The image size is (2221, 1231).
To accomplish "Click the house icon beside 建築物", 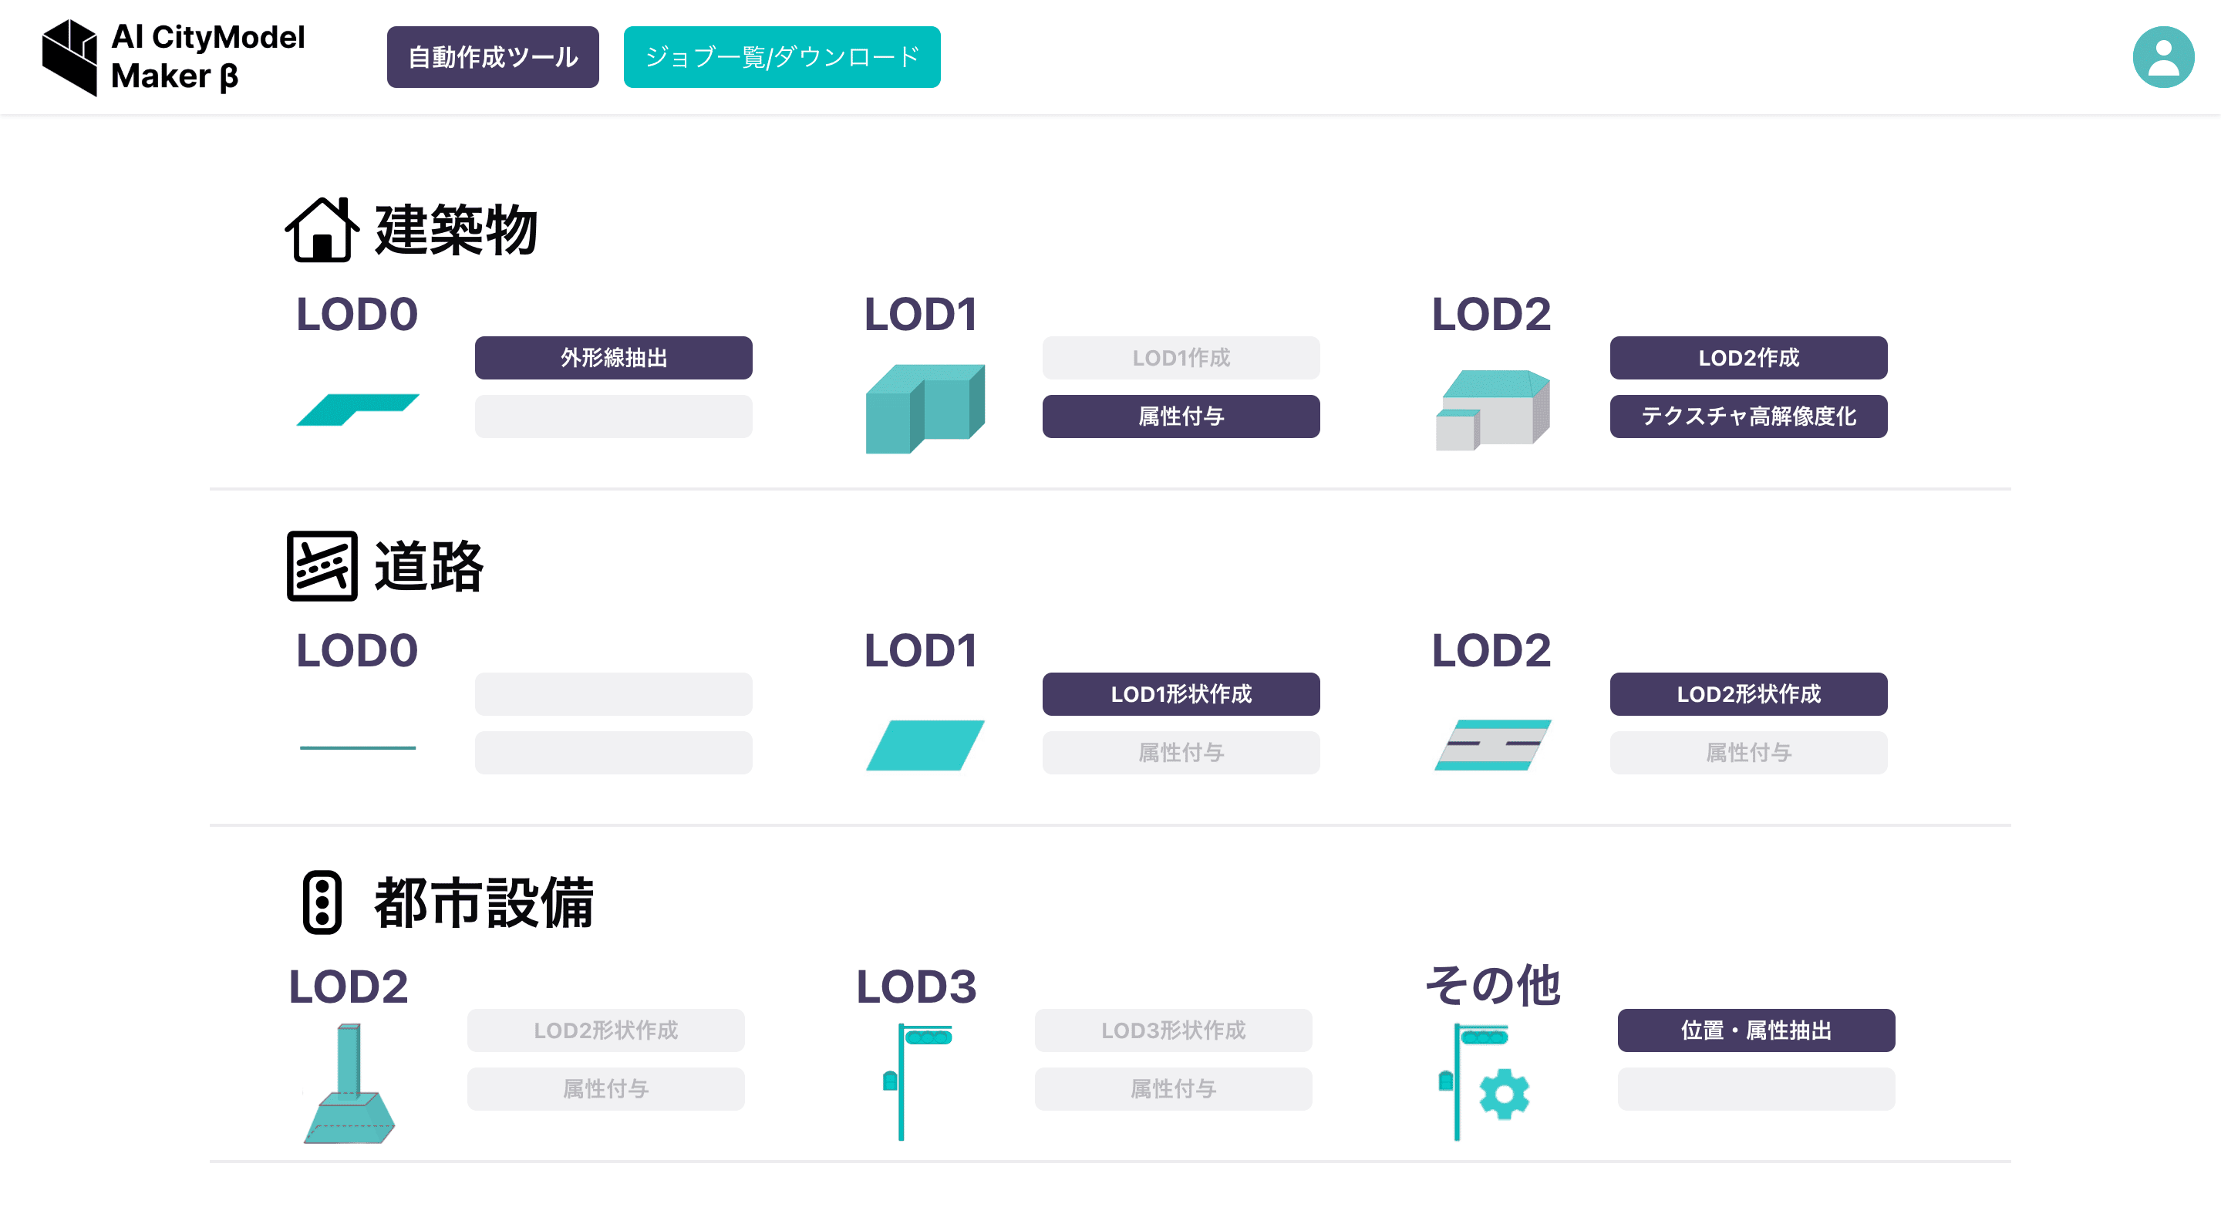I will (322, 229).
